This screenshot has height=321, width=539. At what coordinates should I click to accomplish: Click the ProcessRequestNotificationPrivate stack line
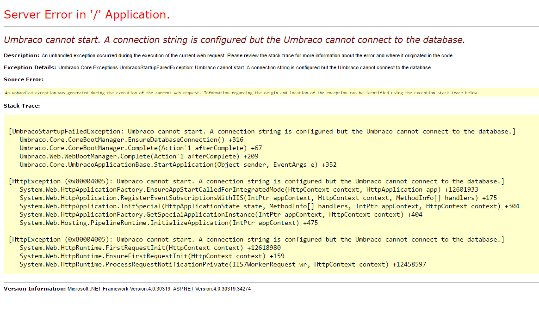[223, 265]
